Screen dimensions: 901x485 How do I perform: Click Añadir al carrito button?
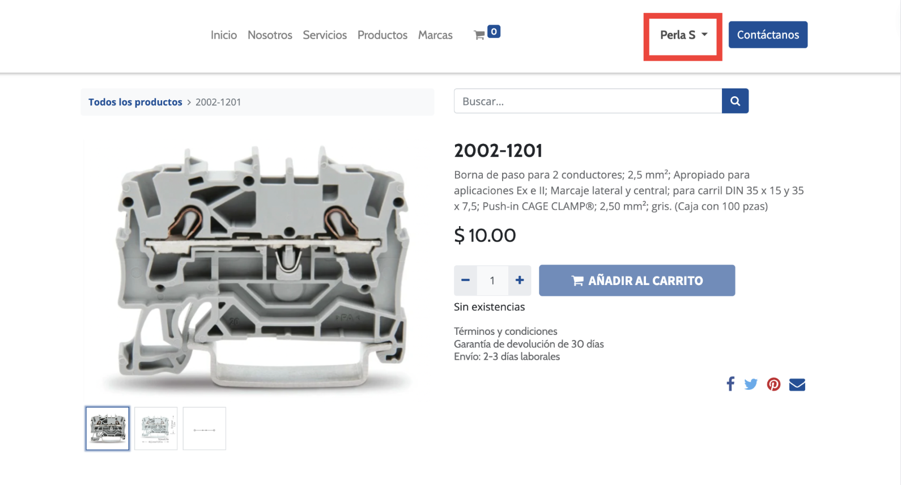[637, 280]
